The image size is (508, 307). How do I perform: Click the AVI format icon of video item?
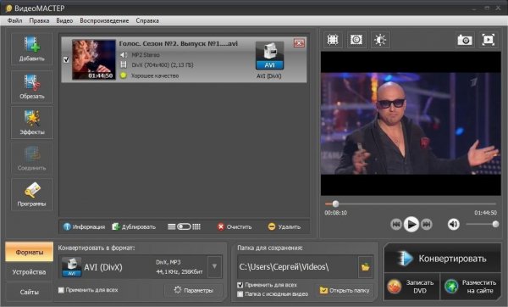[269, 55]
